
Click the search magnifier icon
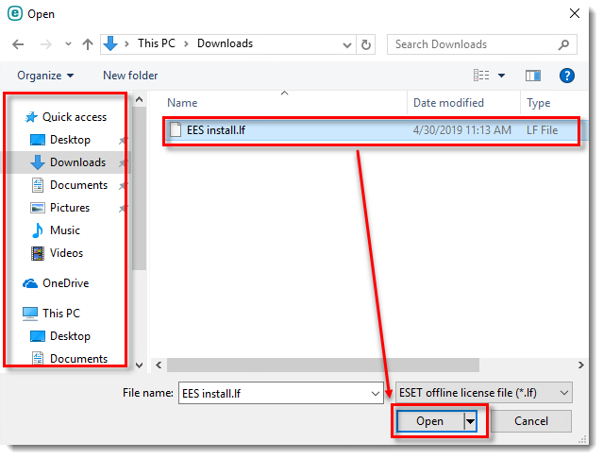(x=563, y=44)
